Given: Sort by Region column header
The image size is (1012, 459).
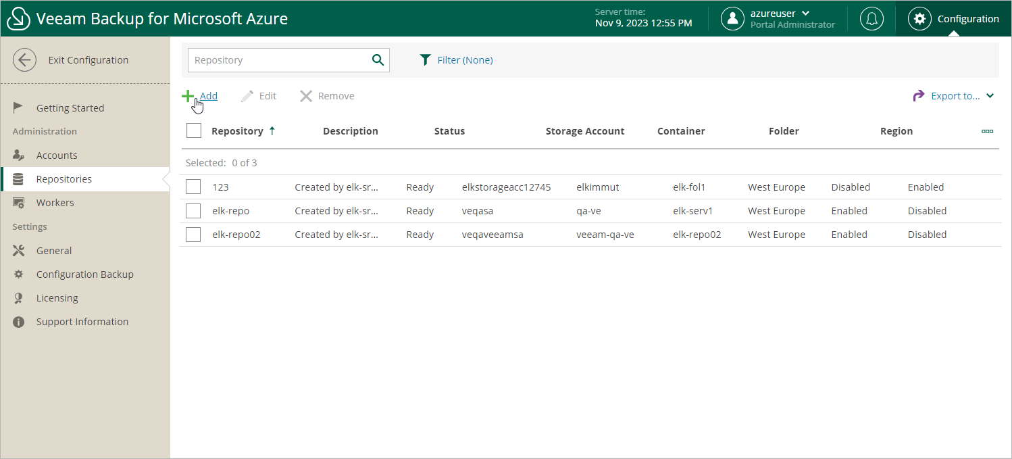Looking at the screenshot, I should pyautogui.click(x=896, y=131).
